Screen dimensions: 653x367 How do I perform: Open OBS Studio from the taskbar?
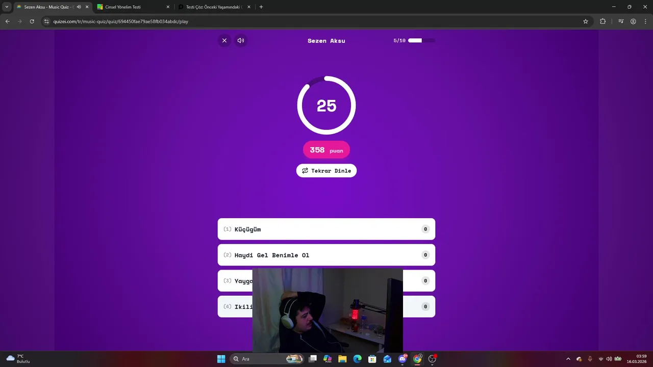(432, 359)
